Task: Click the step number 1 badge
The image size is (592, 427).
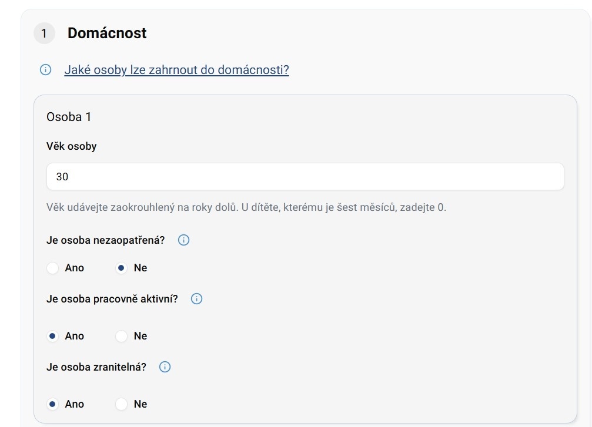Action: (44, 33)
